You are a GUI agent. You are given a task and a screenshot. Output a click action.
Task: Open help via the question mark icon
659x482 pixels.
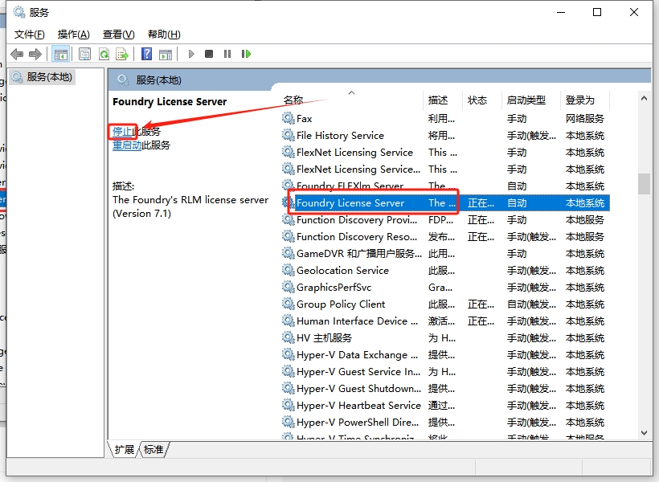coord(147,54)
